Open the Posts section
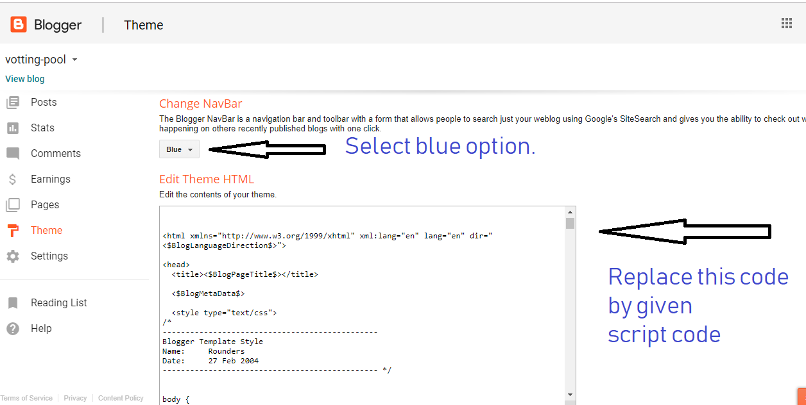 (x=44, y=102)
